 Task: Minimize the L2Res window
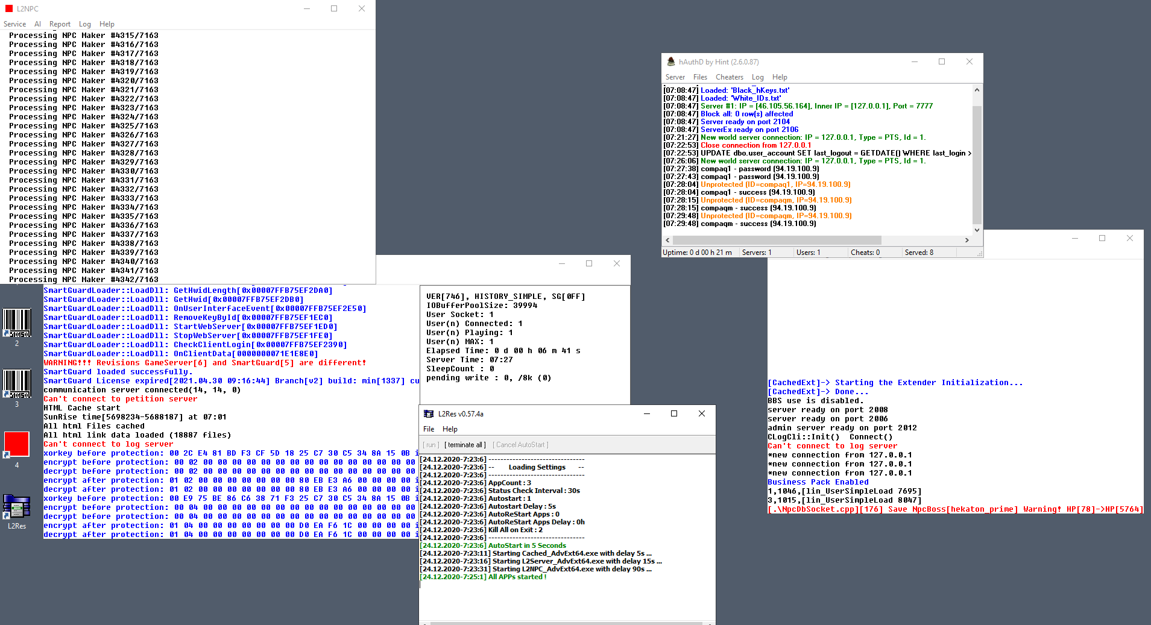point(647,413)
